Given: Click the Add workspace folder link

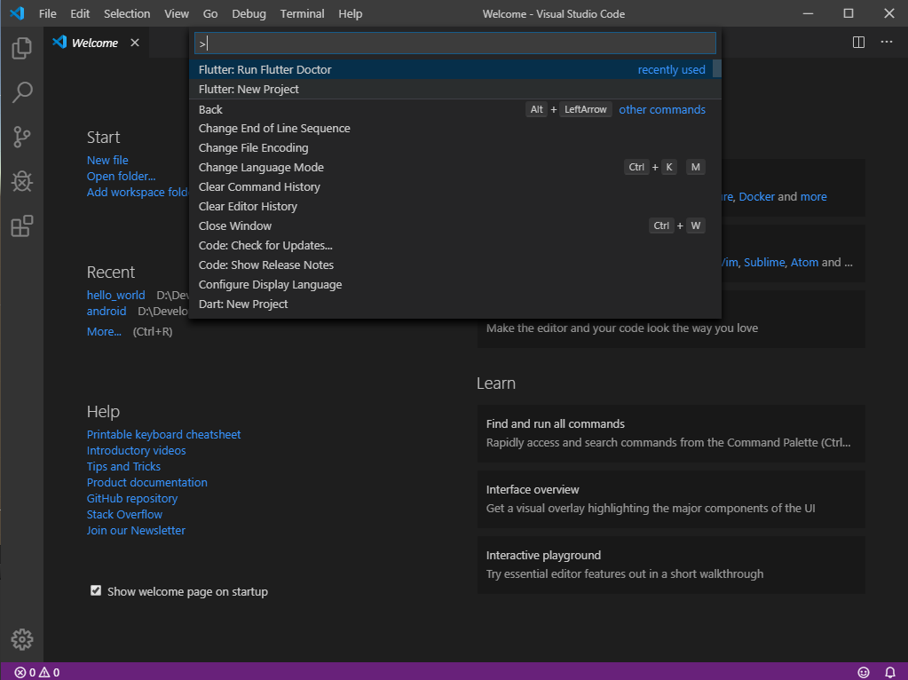Looking at the screenshot, I should tap(138, 193).
